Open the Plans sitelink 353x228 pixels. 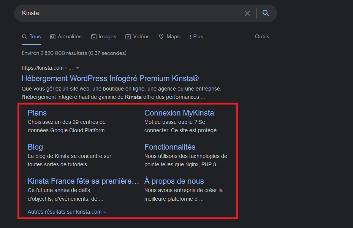(x=37, y=113)
